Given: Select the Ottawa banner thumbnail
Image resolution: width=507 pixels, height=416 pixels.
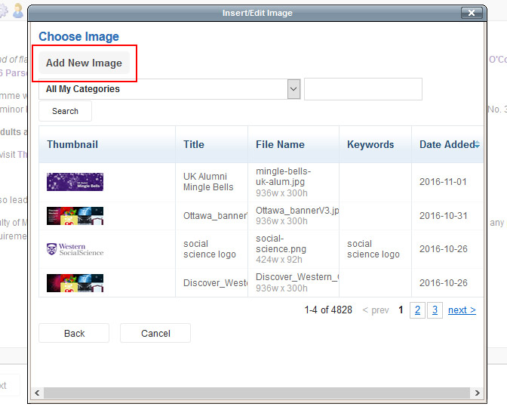Looking at the screenshot, I should pos(75,216).
